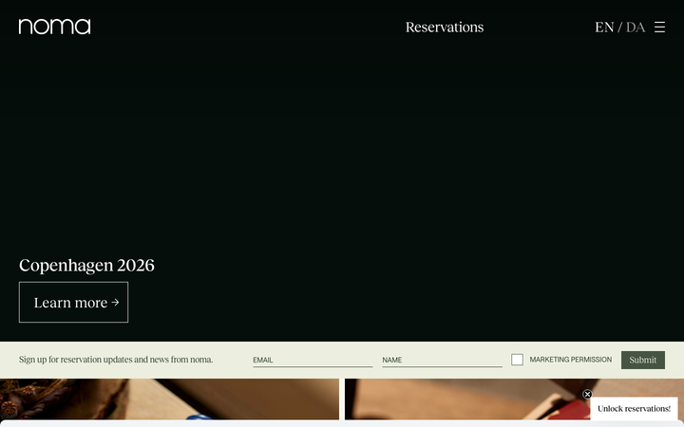Focus the Name input field

(443, 360)
